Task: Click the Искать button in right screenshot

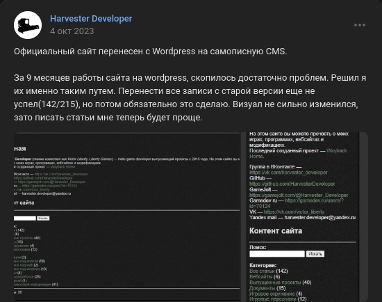Action: click(315, 254)
